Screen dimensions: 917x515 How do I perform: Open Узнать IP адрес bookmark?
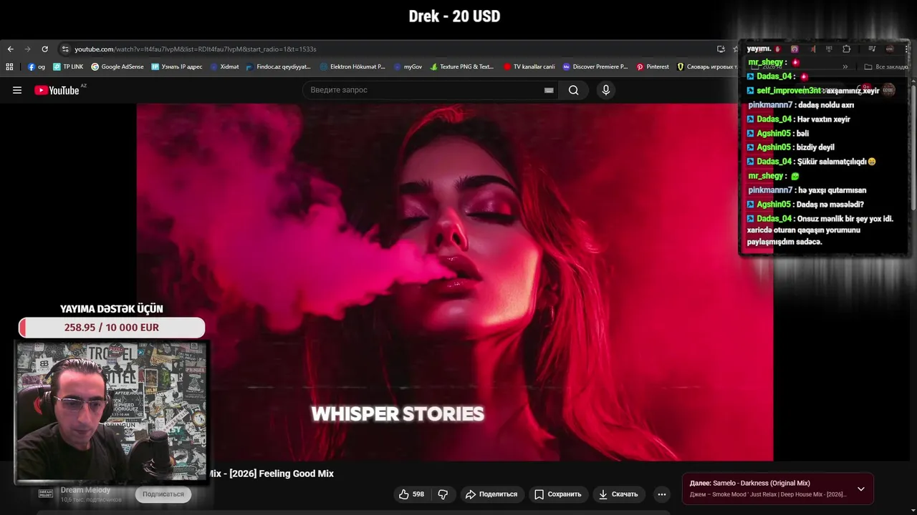pos(176,67)
